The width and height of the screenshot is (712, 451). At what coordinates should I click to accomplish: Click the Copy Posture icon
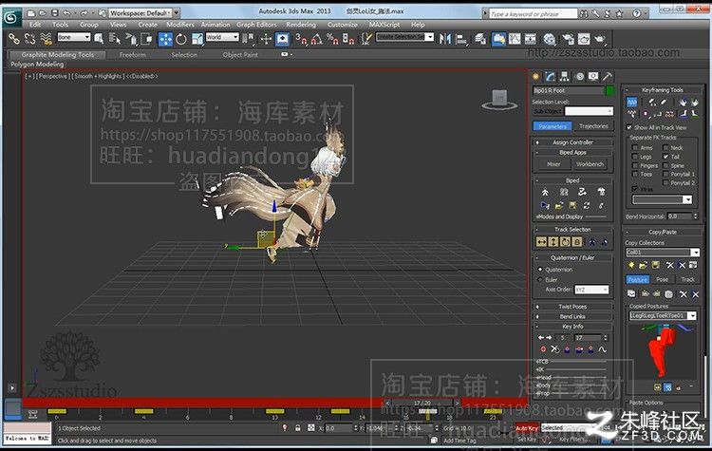point(631,293)
